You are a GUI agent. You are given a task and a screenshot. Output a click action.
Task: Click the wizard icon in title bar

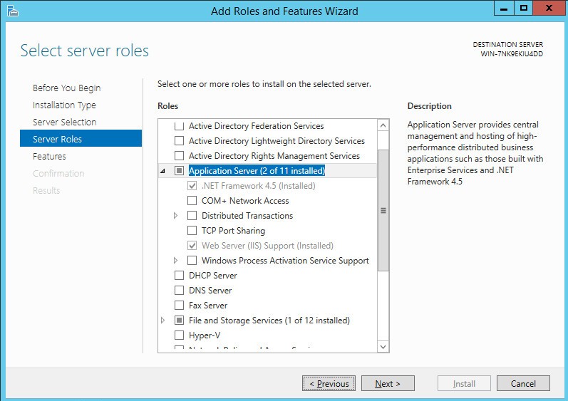pyautogui.click(x=13, y=11)
